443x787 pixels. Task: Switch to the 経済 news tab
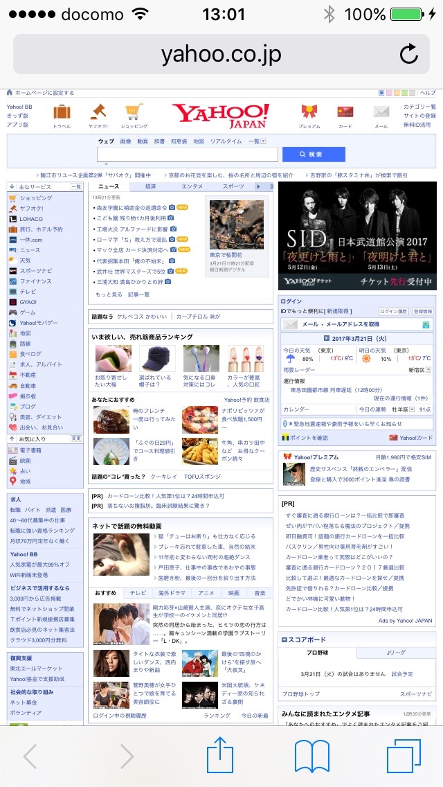click(x=150, y=186)
